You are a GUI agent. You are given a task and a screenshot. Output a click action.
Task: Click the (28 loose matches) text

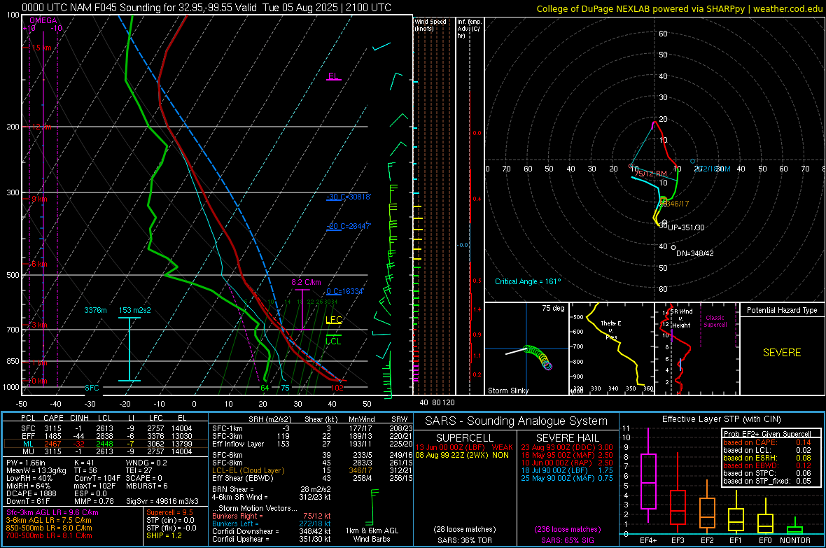click(x=465, y=530)
